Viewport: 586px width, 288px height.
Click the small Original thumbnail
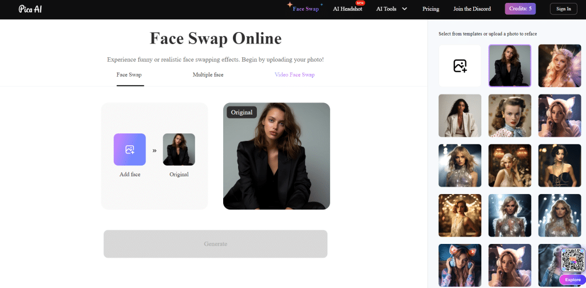pos(179,149)
